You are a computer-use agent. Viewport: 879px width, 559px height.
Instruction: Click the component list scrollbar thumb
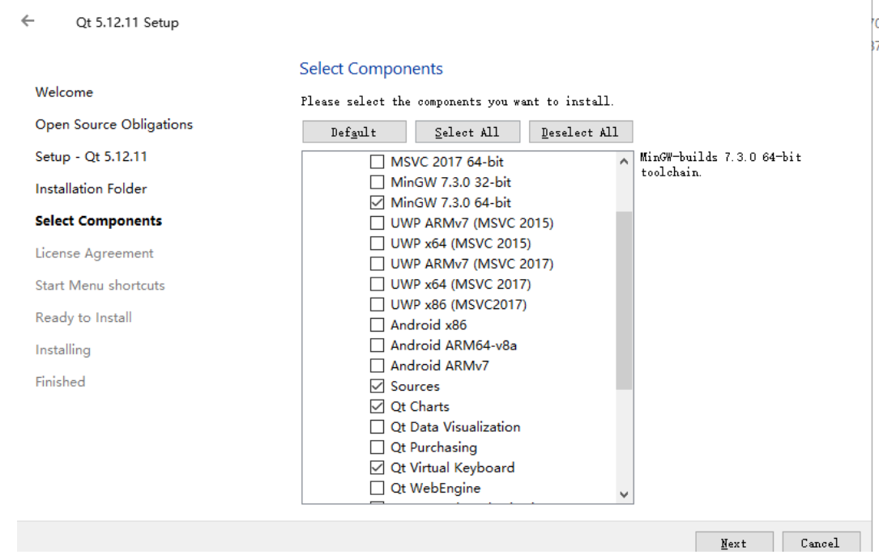(x=624, y=300)
